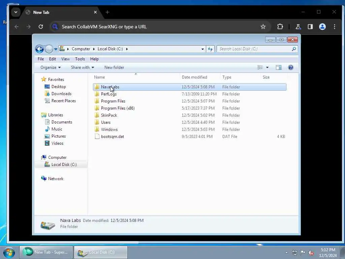
Task: Toggle the browser side panel icon
Action: (x=310, y=27)
